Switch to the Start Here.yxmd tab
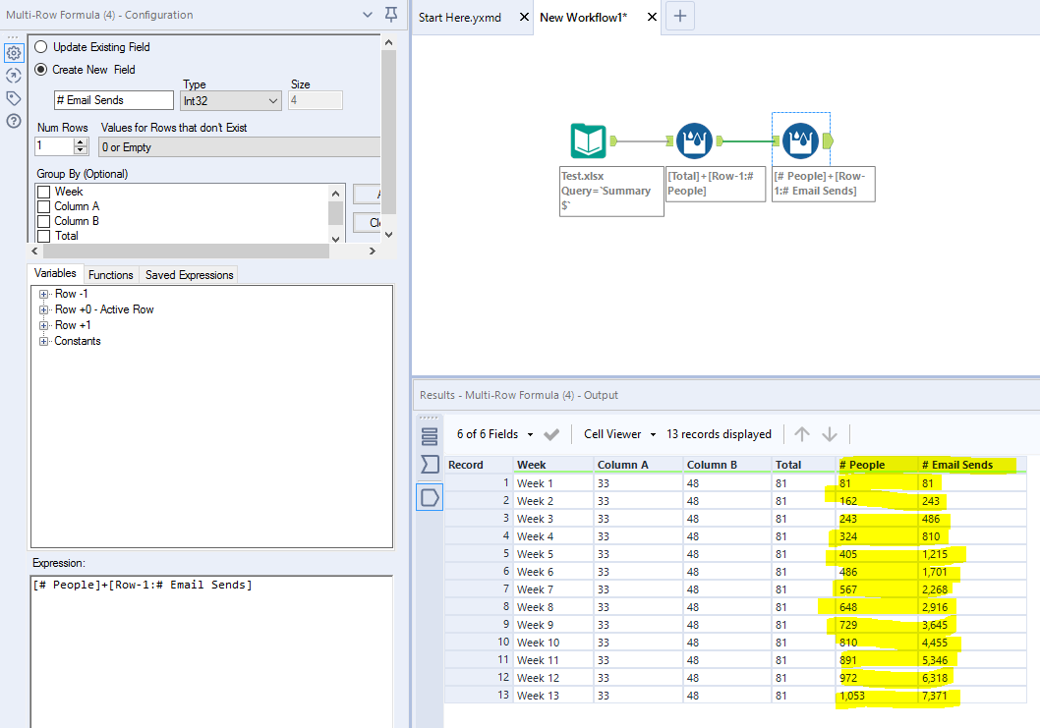This screenshot has height=728, width=1040. 460,18
